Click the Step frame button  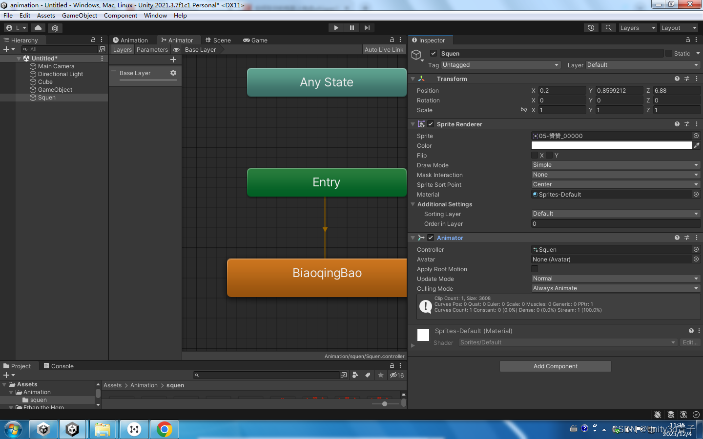pyautogui.click(x=367, y=28)
